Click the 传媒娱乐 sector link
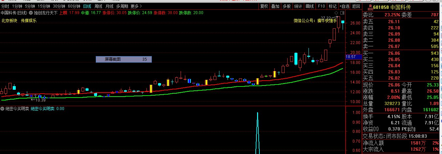 coord(29,21)
